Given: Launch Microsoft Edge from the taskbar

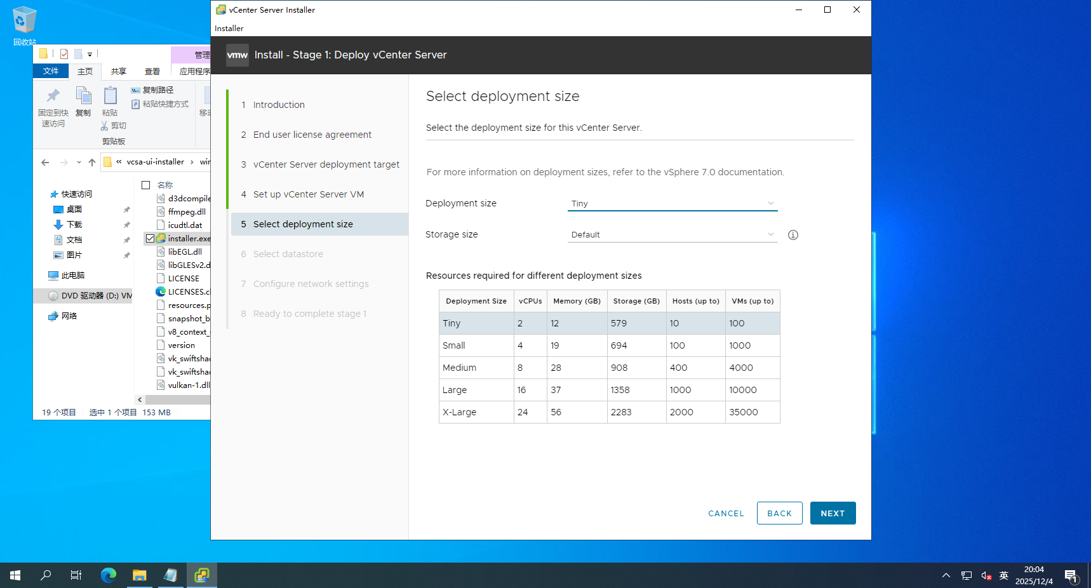Looking at the screenshot, I should tap(109, 575).
